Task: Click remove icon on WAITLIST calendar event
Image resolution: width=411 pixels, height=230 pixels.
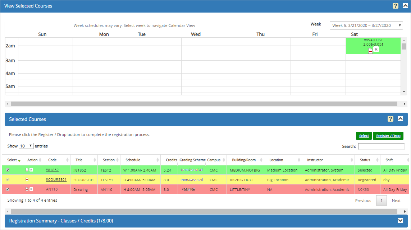Action: click(x=370, y=51)
